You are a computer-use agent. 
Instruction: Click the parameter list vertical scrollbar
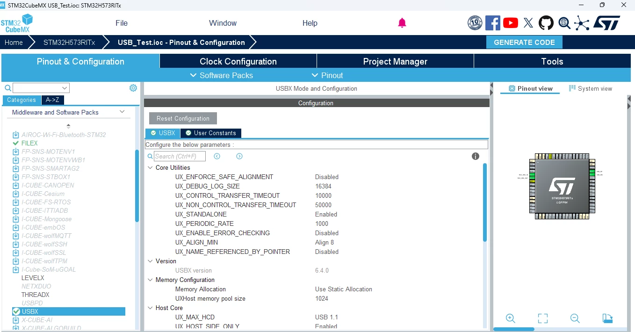(485, 202)
